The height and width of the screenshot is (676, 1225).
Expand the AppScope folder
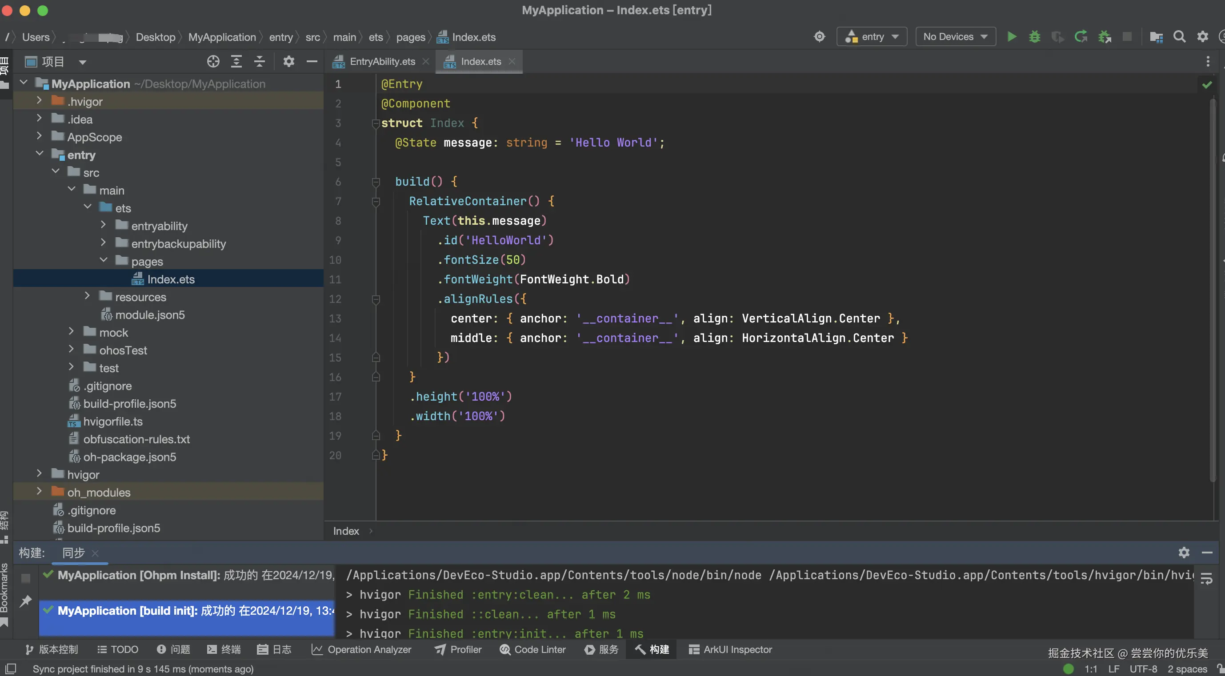pyautogui.click(x=39, y=136)
